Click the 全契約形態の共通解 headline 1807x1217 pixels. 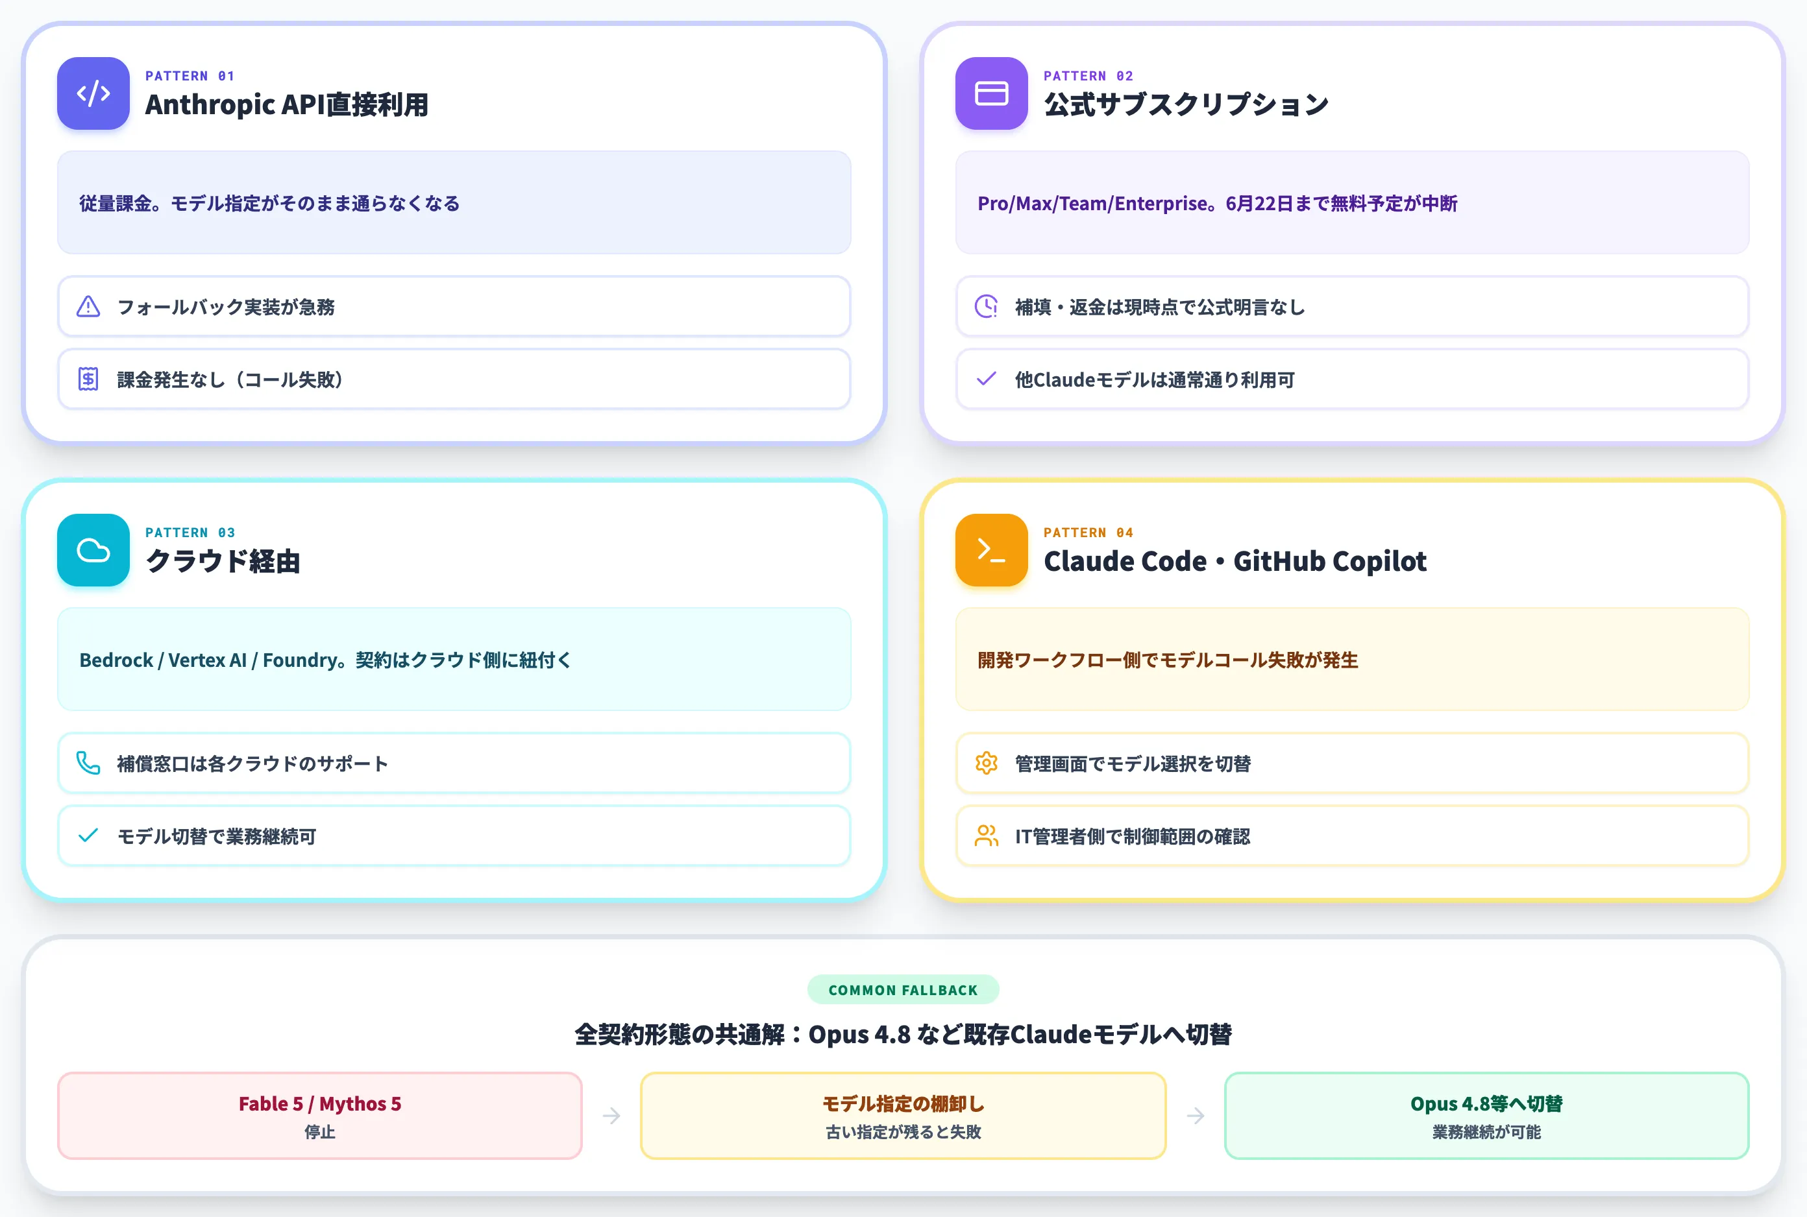click(x=903, y=1034)
